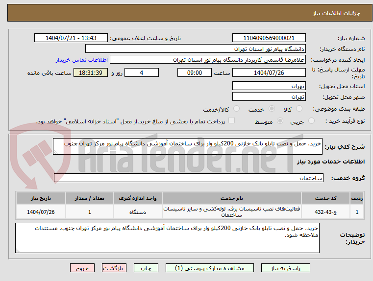Click the کد خدمت column header
373x281 pixels.
[325, 198]
